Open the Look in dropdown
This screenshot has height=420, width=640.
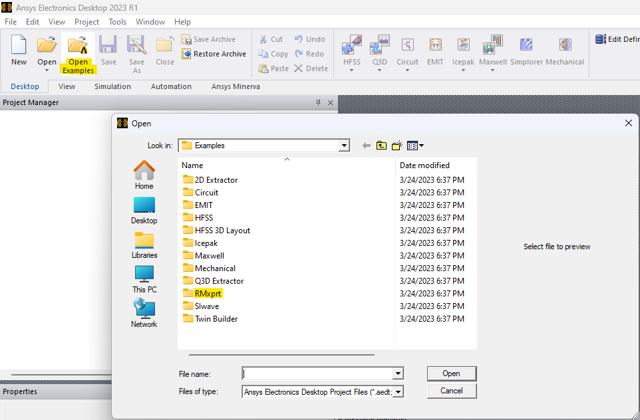tap(344, 146)
